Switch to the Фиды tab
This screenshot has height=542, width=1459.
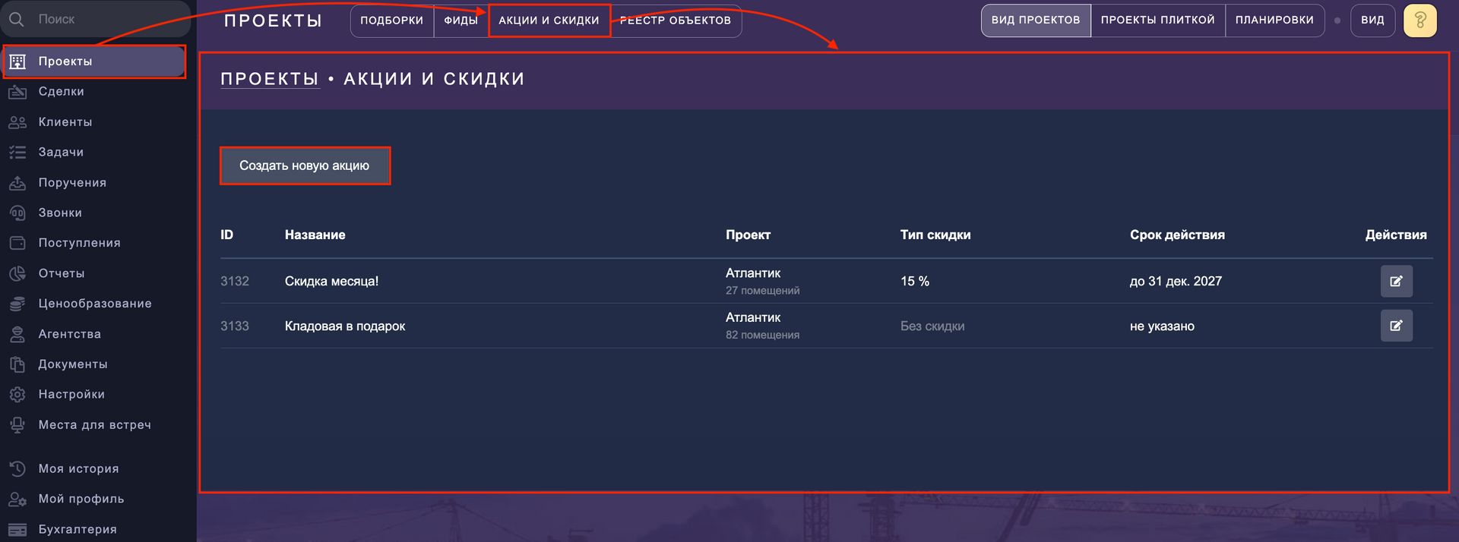pyautogui.click(x=461, y=20)
